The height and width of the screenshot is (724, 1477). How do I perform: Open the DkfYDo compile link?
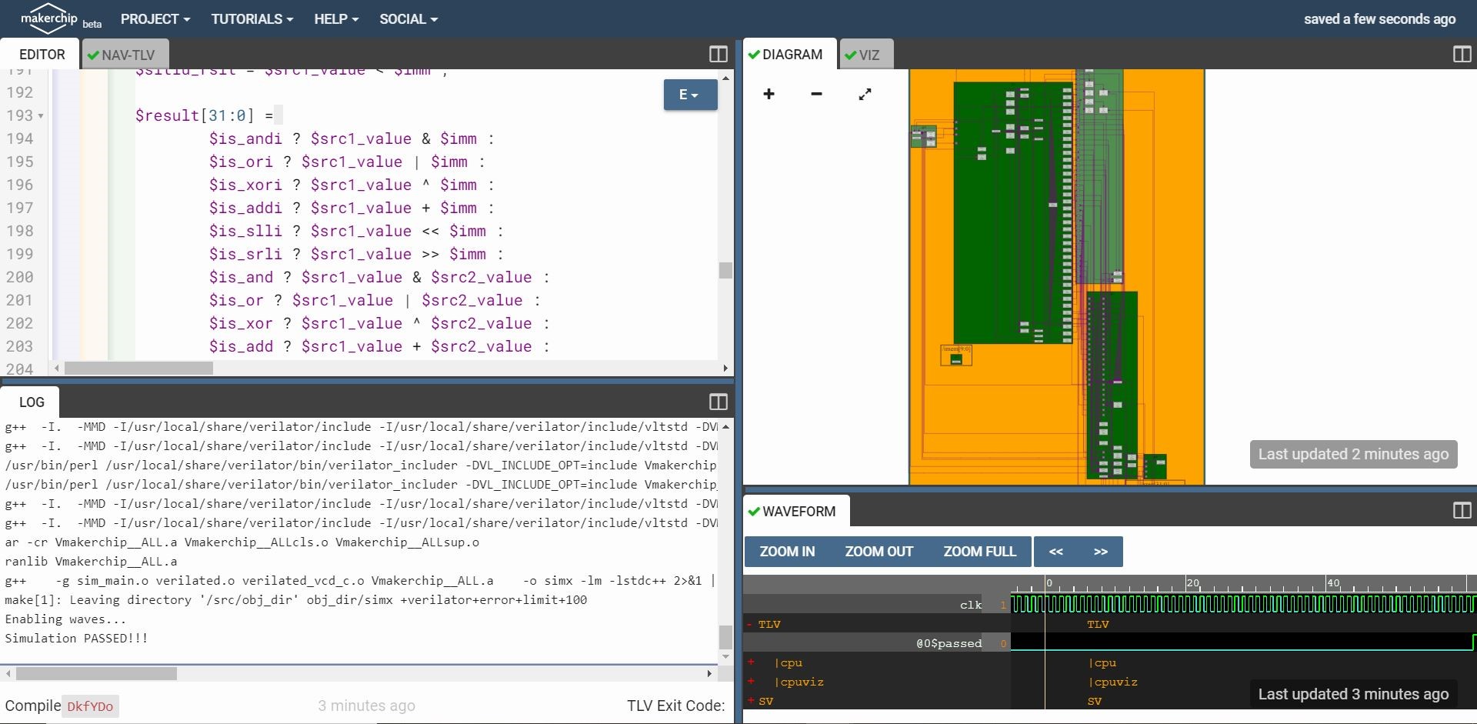90,706
